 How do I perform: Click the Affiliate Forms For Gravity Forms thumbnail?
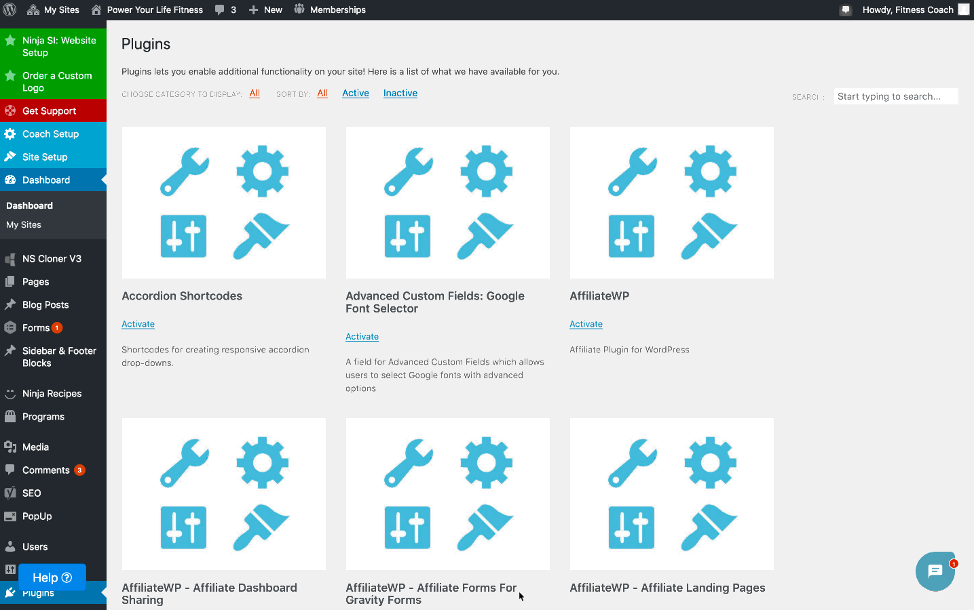[448, 494]
